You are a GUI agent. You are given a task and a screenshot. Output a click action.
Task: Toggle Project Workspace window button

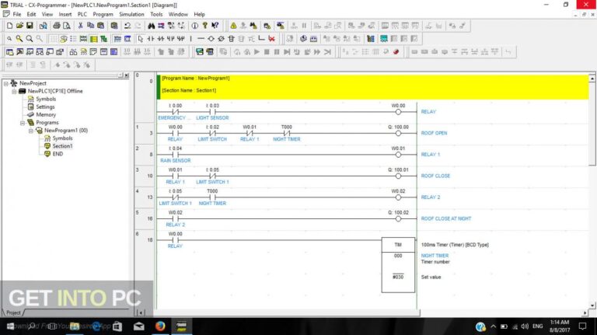click(x=9, y=52)
